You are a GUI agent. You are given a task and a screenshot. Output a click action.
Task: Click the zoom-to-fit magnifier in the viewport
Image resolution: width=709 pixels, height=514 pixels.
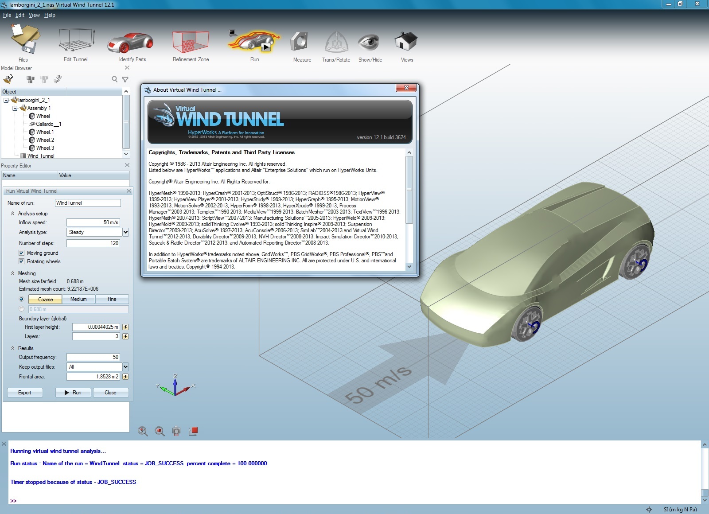[143, 431]
